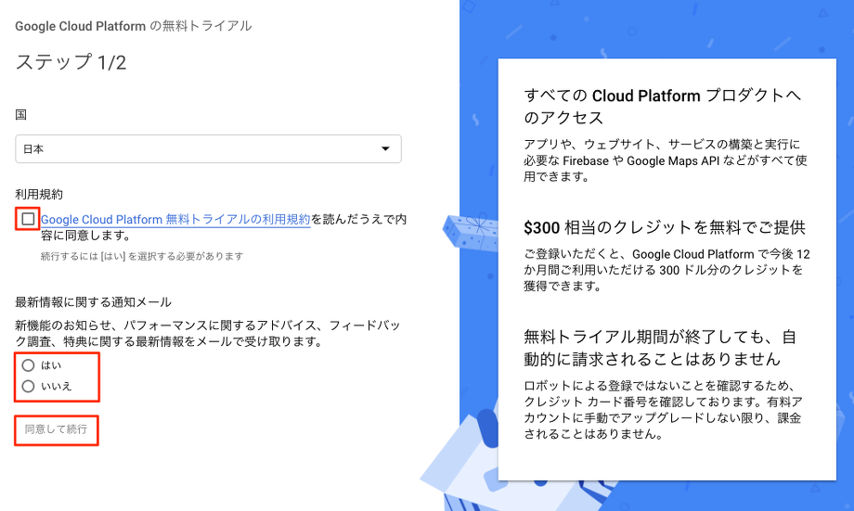
Task: Click the ステップ 1/2 heading
Action: [x=71, y=63]
